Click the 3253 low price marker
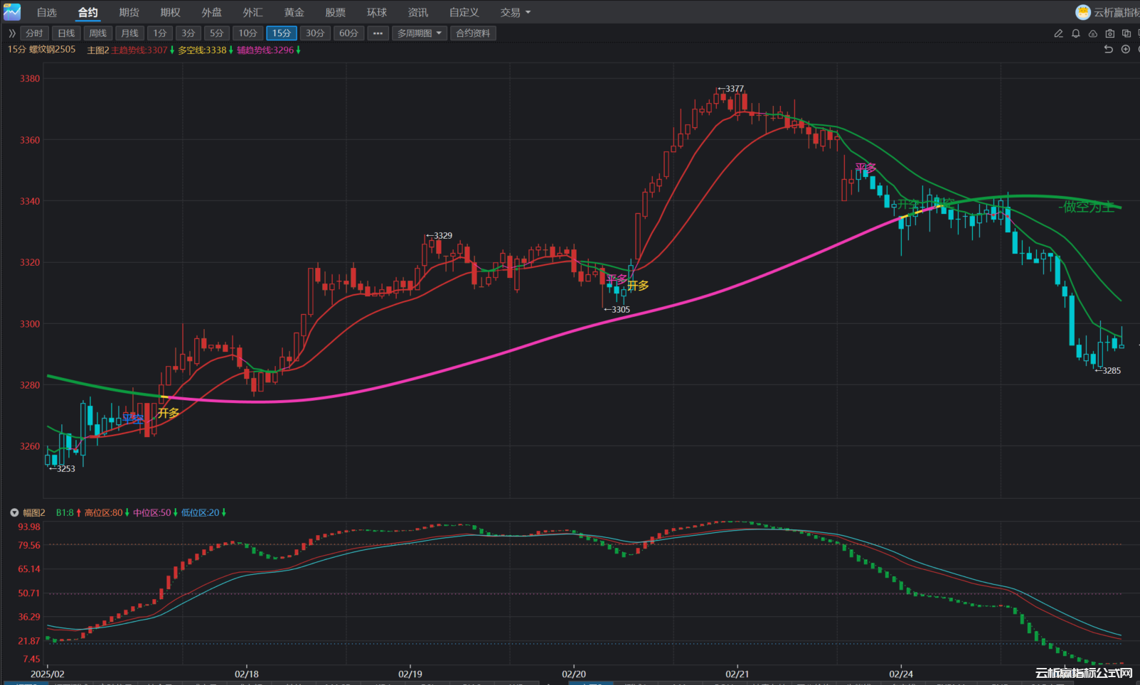 tap(62, 468)
